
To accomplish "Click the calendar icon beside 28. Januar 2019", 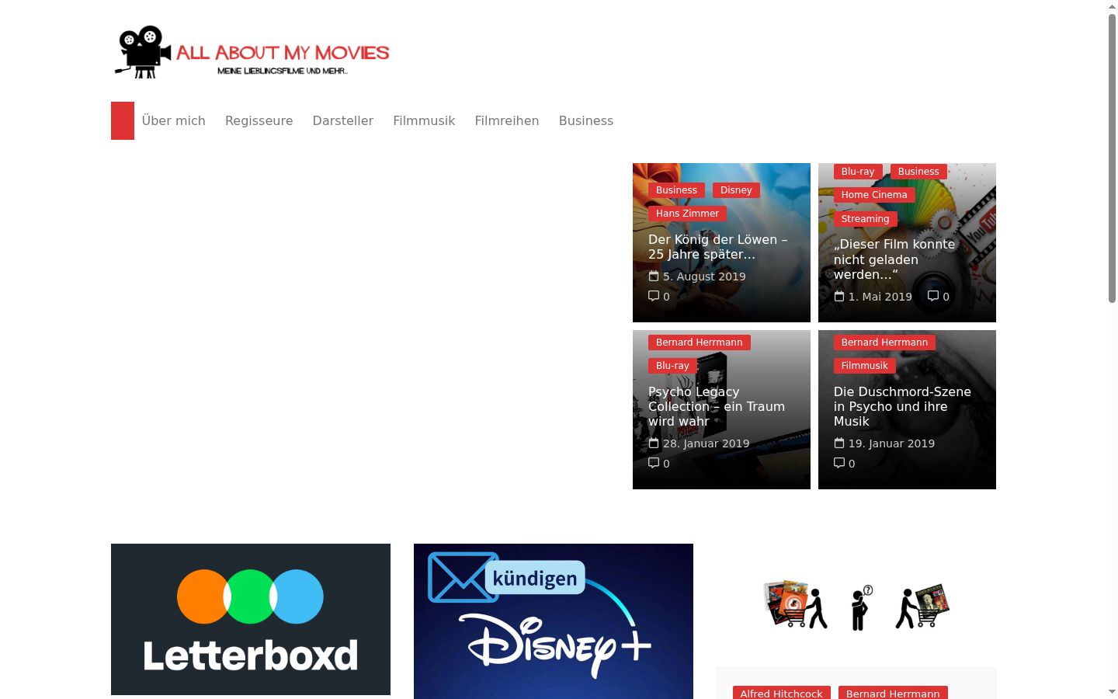I will point(654,443).
